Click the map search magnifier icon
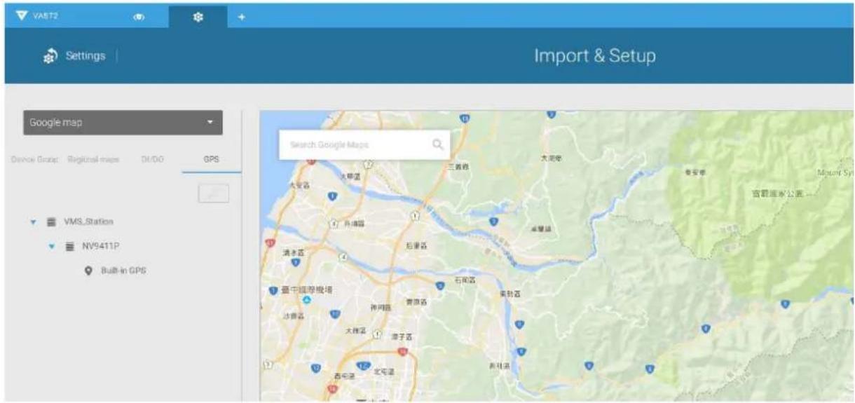The image size is (855, 403). click(439, 144)
